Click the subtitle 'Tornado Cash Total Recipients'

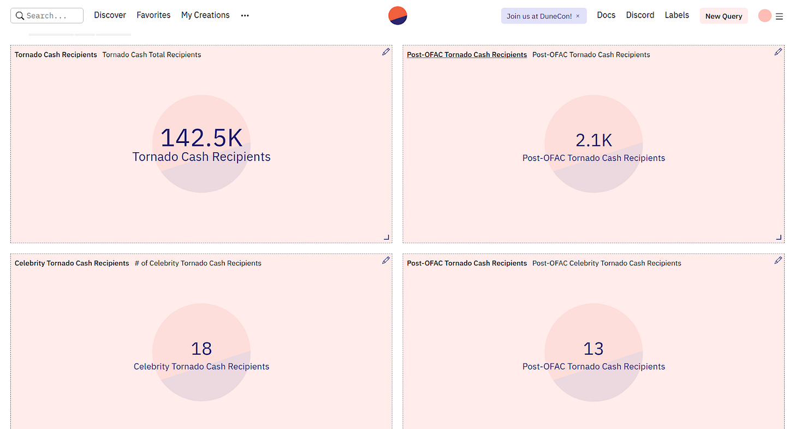pyautogui.click(x=152, y=55)
